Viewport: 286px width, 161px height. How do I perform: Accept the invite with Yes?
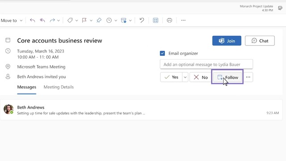pos(171,77)
